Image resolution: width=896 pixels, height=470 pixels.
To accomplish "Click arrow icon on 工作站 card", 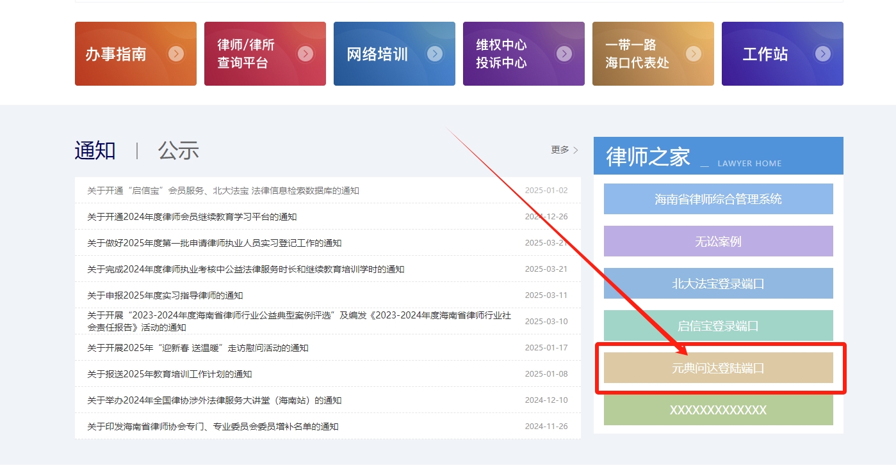I will pos(823,54).
